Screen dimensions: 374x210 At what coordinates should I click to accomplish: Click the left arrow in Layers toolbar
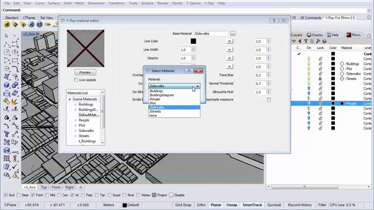300,41
